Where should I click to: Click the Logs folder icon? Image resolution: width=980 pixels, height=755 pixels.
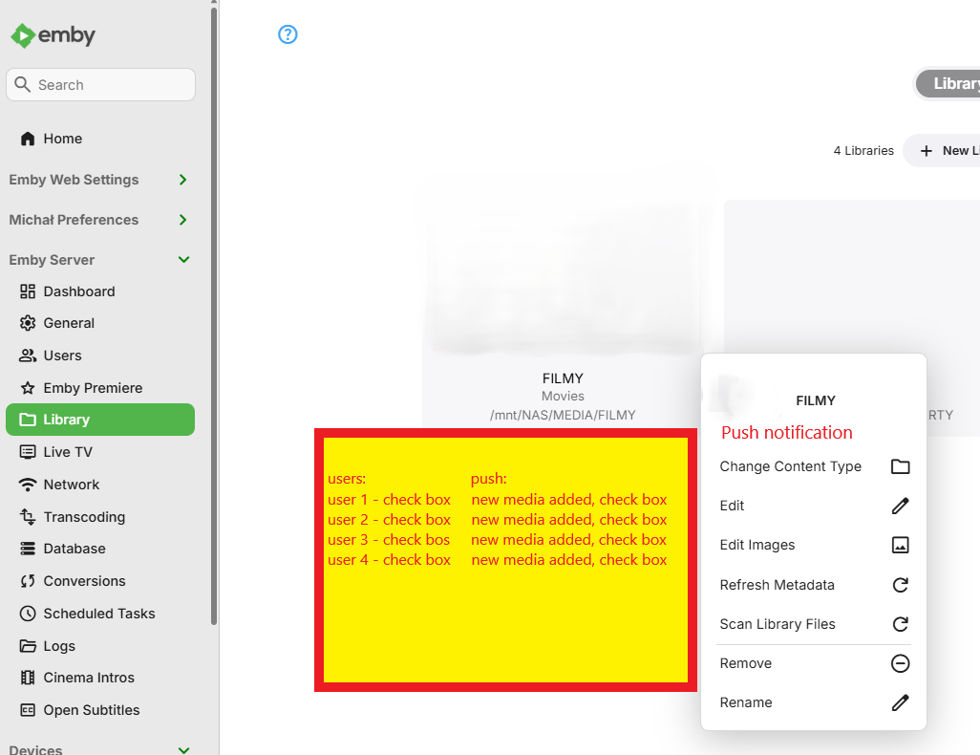tap(28, 645)
